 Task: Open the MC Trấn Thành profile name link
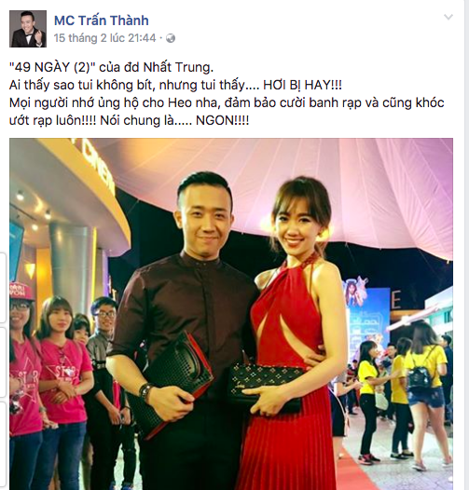pyautogui.click(x=102, y=20)
